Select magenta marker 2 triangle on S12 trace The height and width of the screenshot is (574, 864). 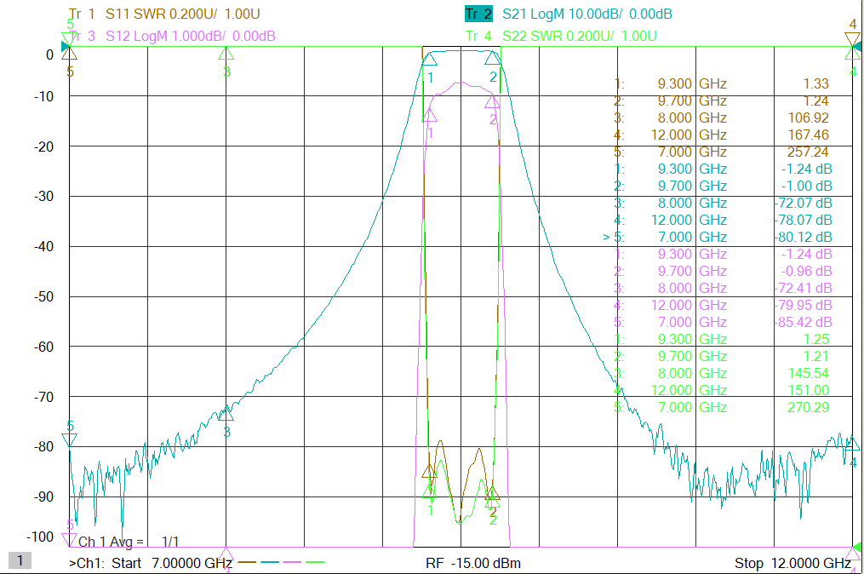point(492,100)
